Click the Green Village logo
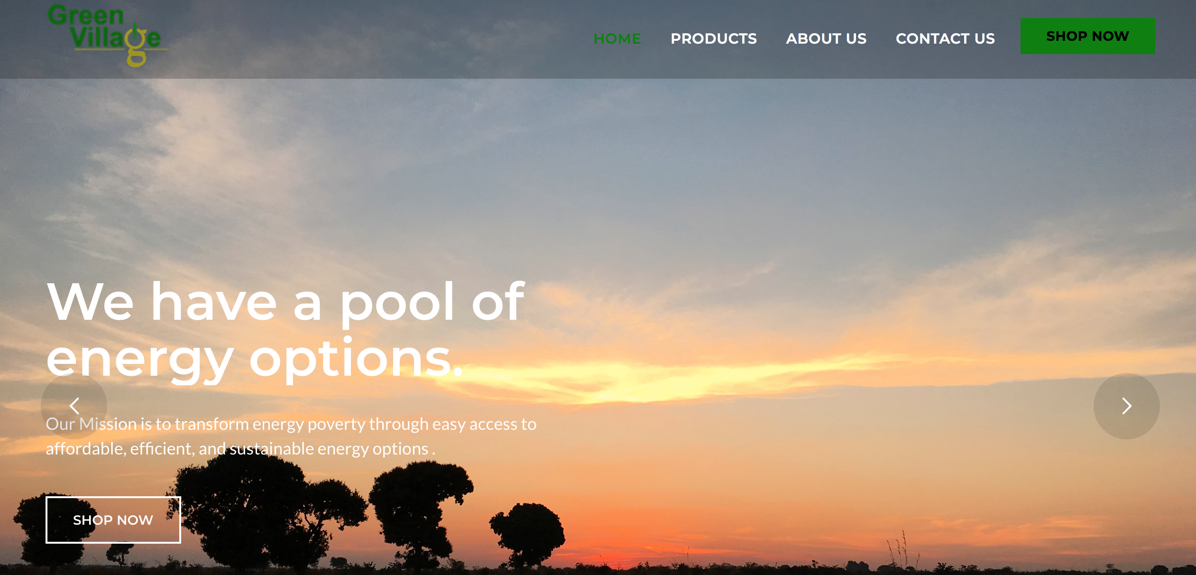The height and width of the screenshot is (575, 1196). (108, 35)
